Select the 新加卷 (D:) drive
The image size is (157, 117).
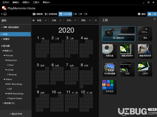coord(9,103)
